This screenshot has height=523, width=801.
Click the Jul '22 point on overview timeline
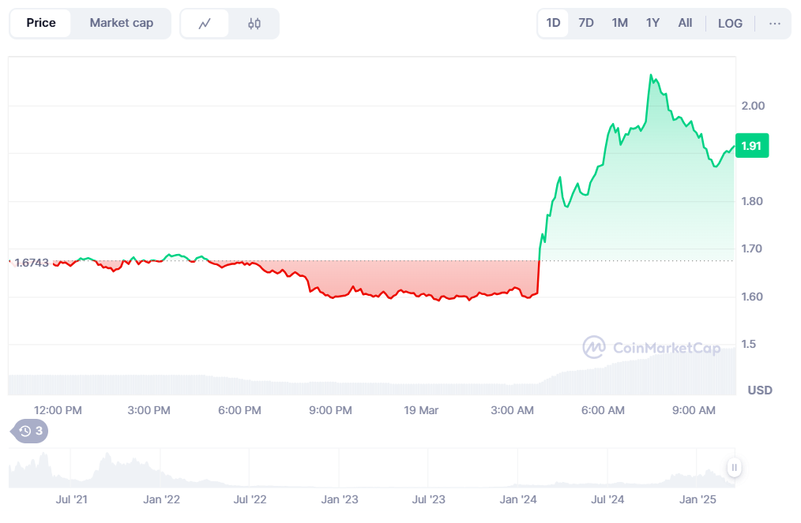(250, 499)
